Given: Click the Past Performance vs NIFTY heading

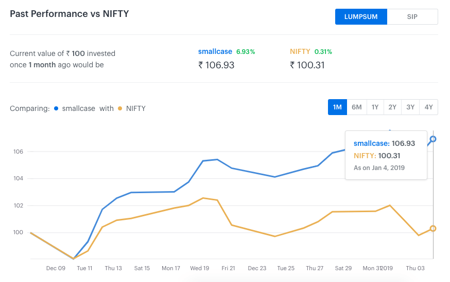Looking at the screenshot, I should (x=70, y=14).
